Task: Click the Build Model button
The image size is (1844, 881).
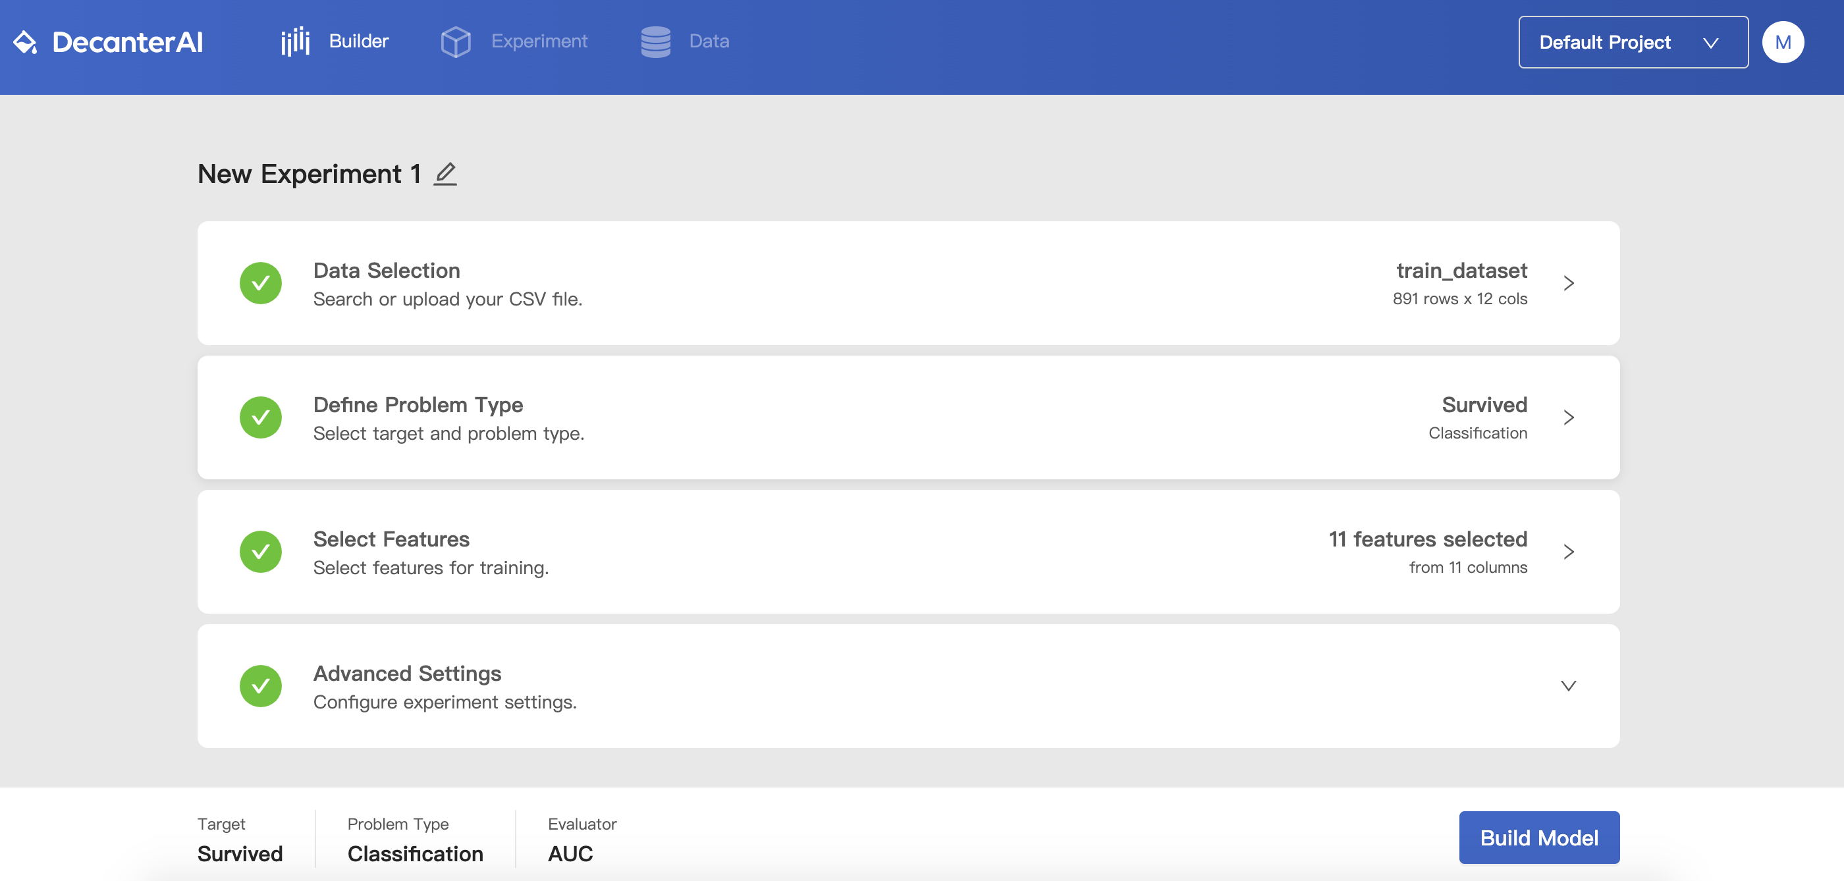Action: point(1538,838)
